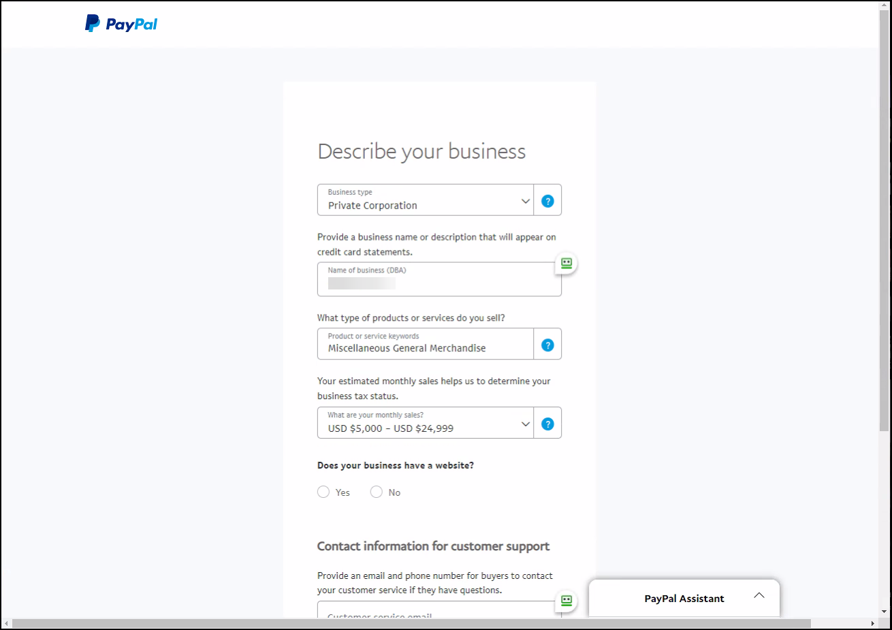Select No for business website
Image resolution: width=892 pixels, height=630 pixels.
(376, 492)
